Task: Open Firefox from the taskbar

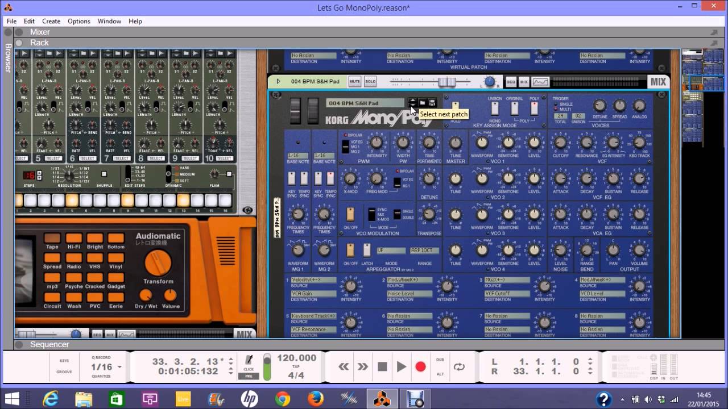Action: click(316, 398)
